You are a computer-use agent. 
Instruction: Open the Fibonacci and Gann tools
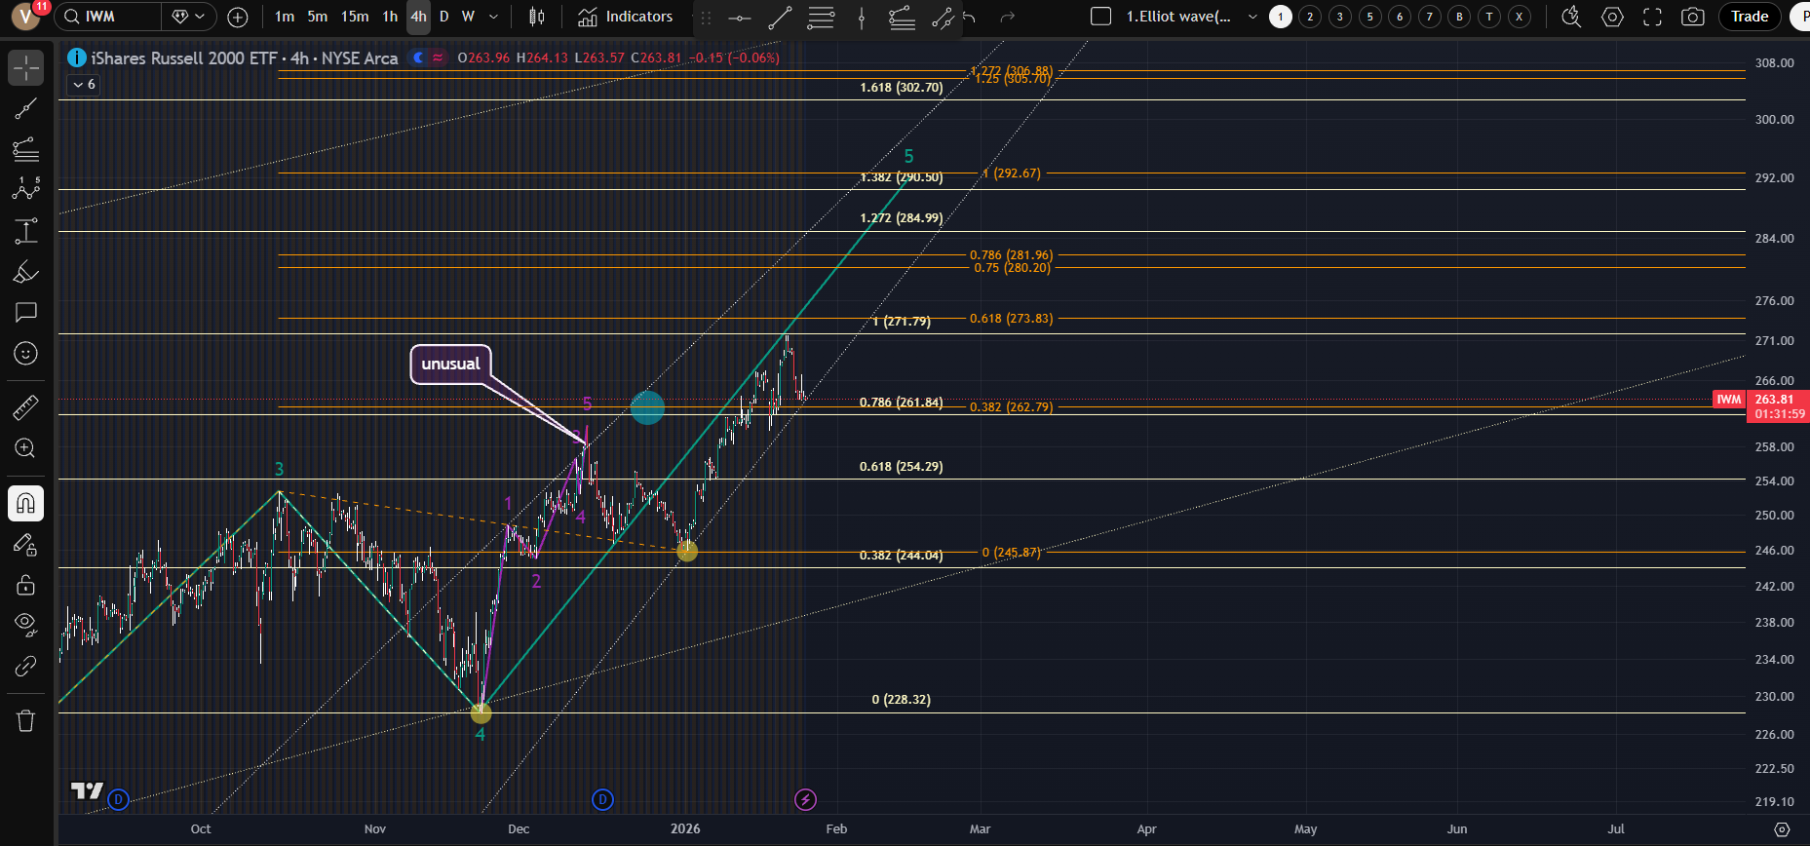[26, 149]
